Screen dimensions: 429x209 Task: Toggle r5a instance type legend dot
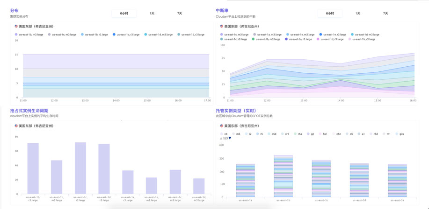click(295, 134)
